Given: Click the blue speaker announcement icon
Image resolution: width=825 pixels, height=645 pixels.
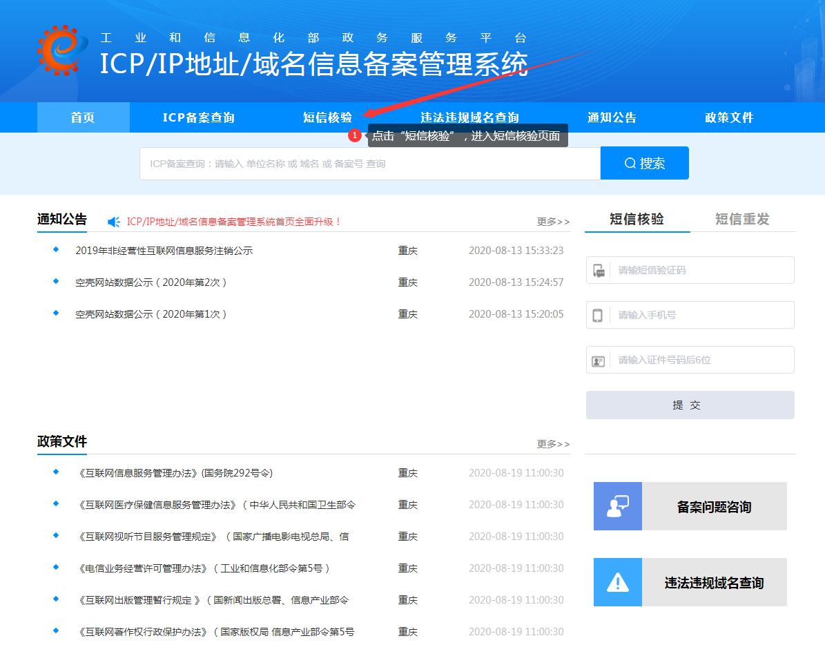Looking at the screenshot, I should 114,222.
